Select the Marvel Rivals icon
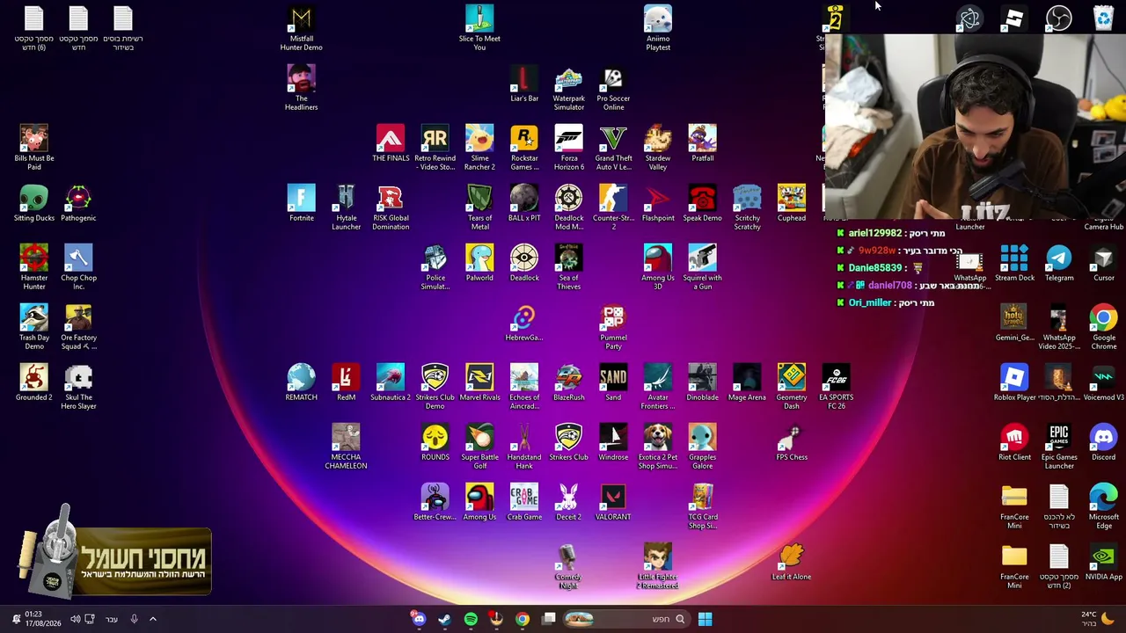Image resolution: width=1126 pixels, height=633 pixels. [x=479, y=383]
